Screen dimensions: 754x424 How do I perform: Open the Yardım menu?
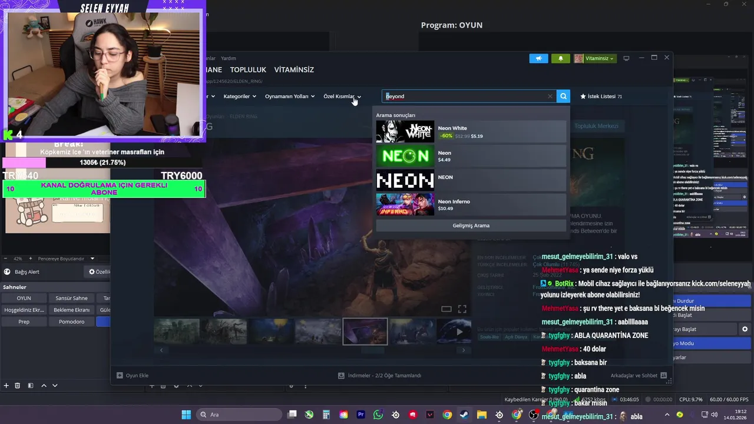pyautogui.click(x=228, y=58)
